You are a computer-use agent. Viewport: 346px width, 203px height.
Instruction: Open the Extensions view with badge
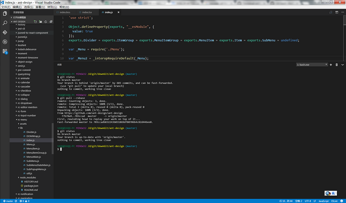[5, 51]
